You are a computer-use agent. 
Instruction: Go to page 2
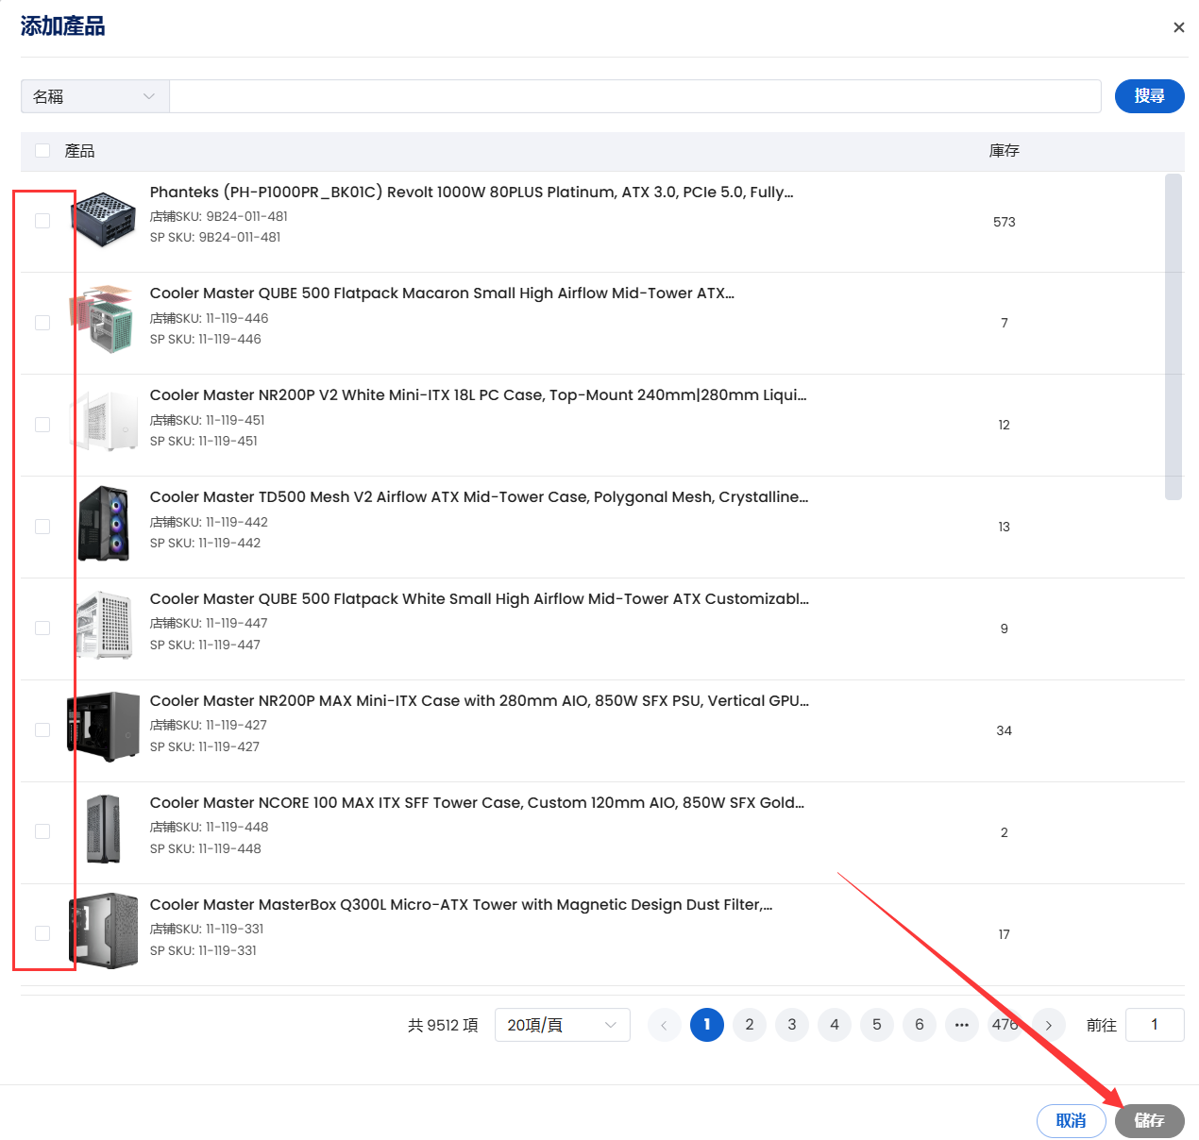click(750, 1025)
